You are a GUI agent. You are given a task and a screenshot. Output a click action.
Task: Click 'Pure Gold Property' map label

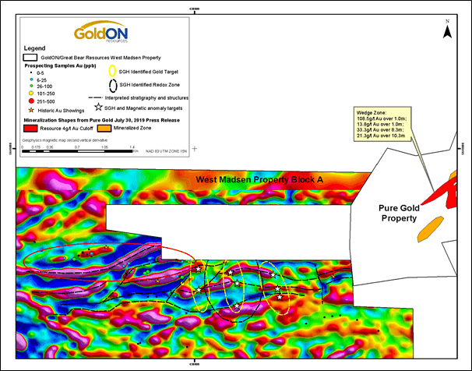[399, 213]
